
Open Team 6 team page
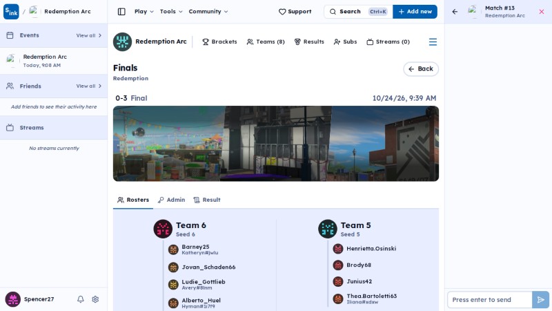click(x=191, y=225)
